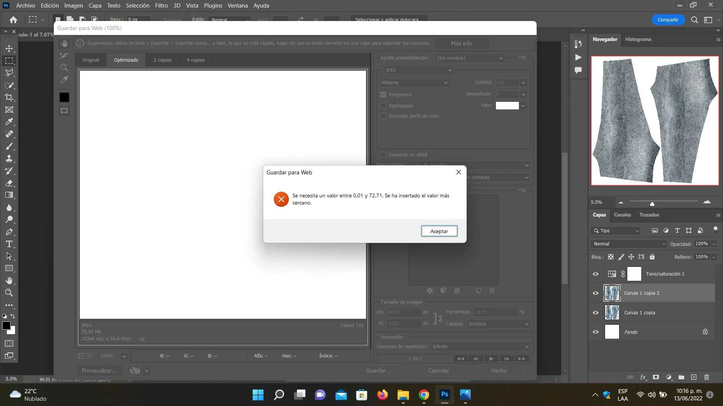Toggle visibility of Fondo layer
723x406 pixels.
(595, 332)
